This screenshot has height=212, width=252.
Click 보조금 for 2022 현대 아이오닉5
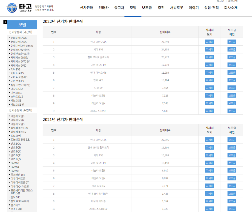click(x=232, y=42)
